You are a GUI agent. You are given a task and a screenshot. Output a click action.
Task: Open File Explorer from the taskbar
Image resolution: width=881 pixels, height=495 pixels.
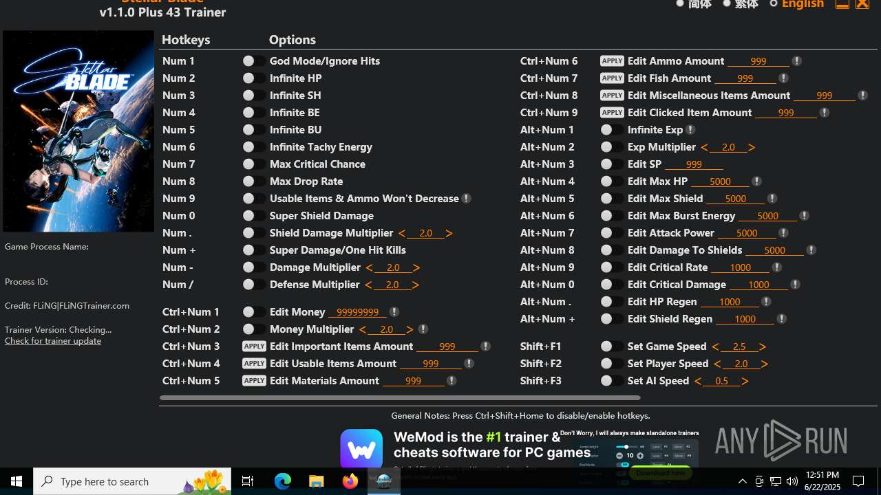pyautogui.click(x=316, y=481)
